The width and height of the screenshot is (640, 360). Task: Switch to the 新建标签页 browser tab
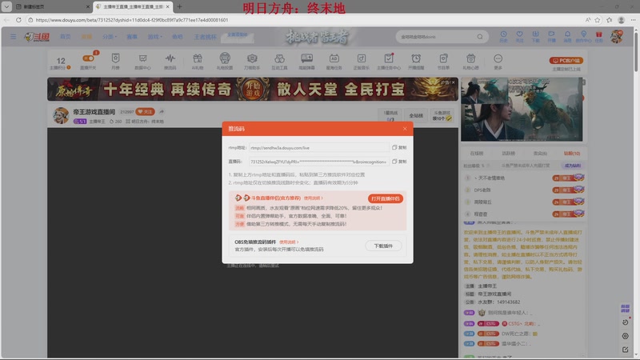[x=51, y=6]
